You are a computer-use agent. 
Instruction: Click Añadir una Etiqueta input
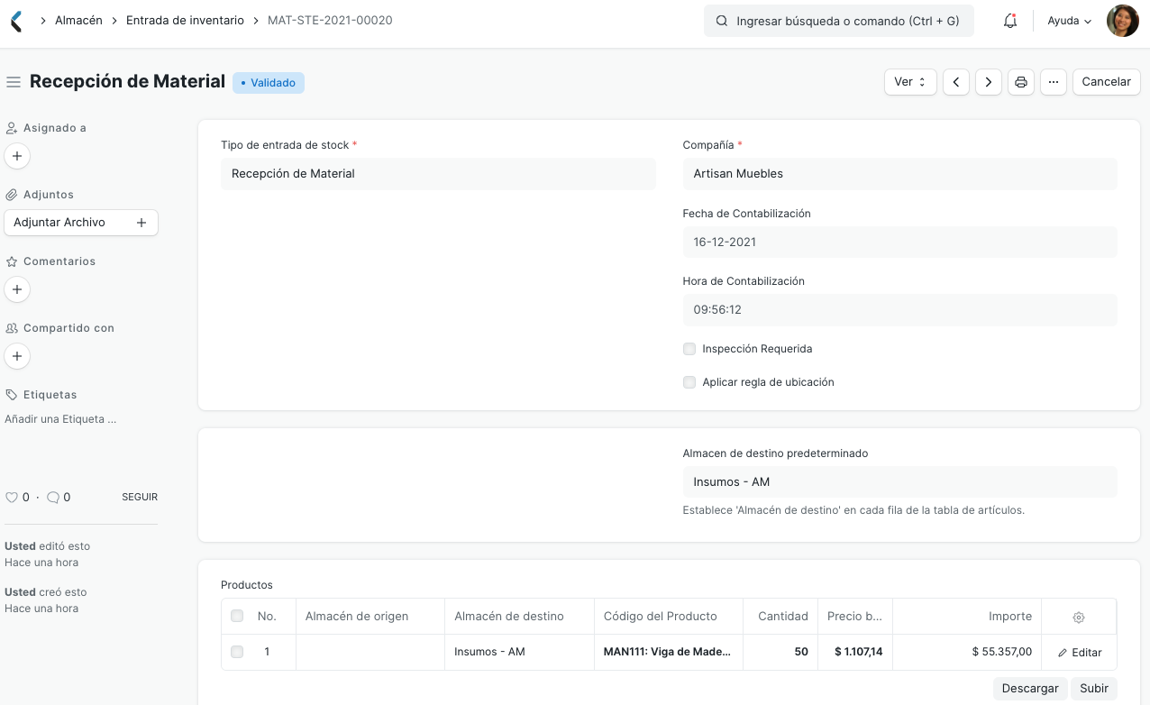point(60,419)
